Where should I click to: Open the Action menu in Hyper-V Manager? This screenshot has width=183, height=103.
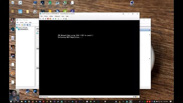click(22, 22)
